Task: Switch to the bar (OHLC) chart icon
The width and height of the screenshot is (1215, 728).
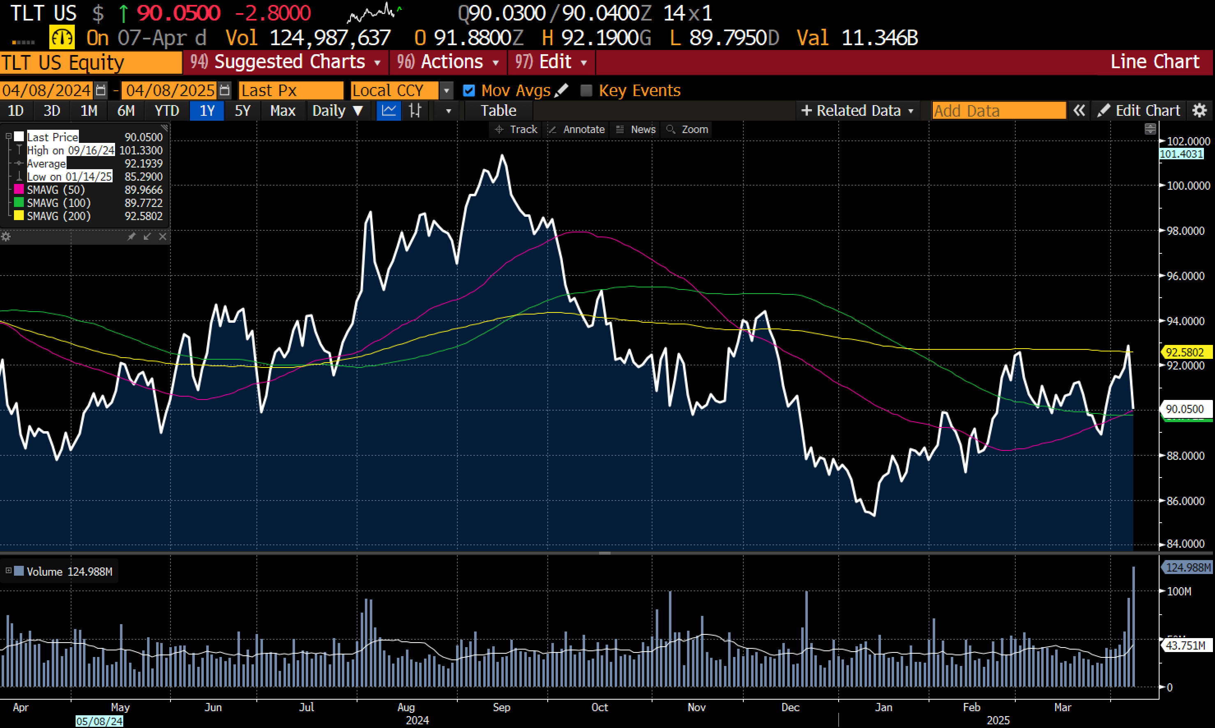Action: (x=415, y=110)
